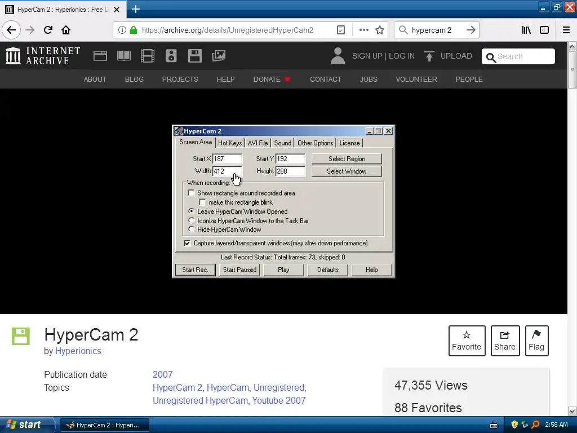Bookmark this page with the star icon
This screenshot has width=577, height=433.
pyautogui.click(x=380, y=30)
